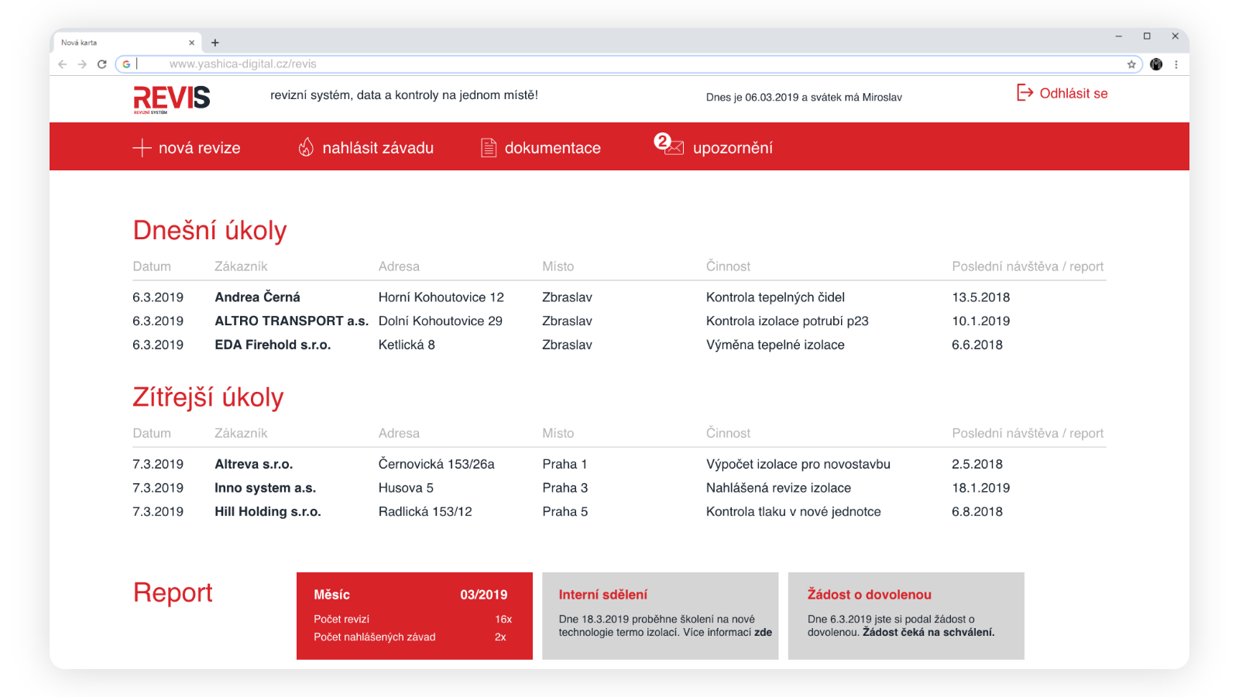This screenshot has height=697, width=1239.
Task: Click activity Kontrola tepelných čidel
Action: tap(775, 297)
